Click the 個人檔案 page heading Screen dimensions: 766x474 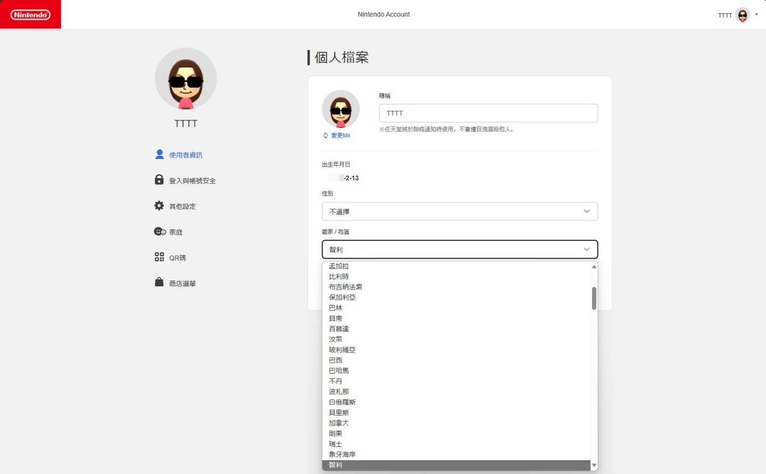pyautogui.click(x=342, y=57)
